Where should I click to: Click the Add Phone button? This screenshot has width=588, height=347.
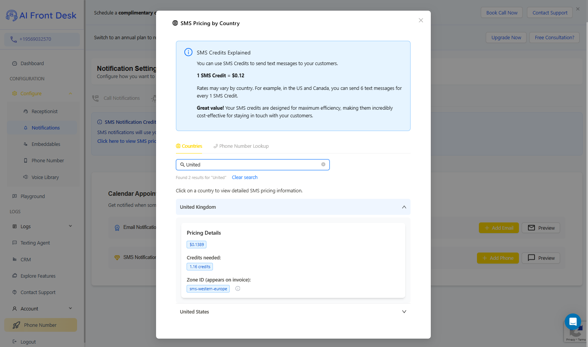point(498,258)
